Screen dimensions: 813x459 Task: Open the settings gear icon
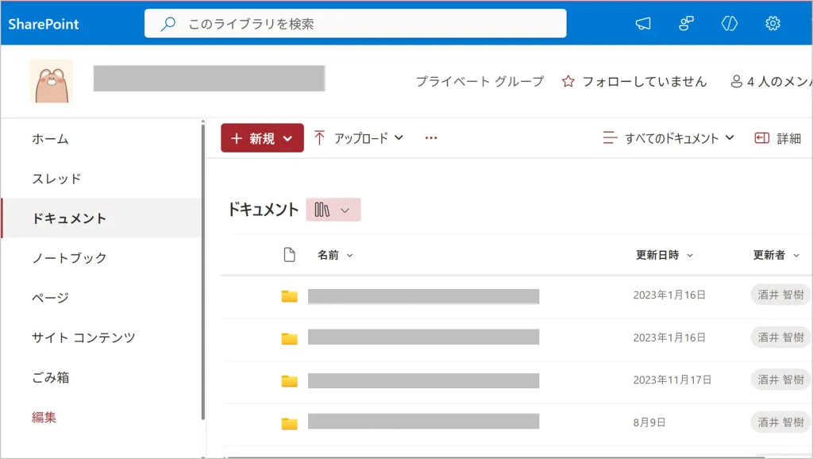[x=773, y=24]
